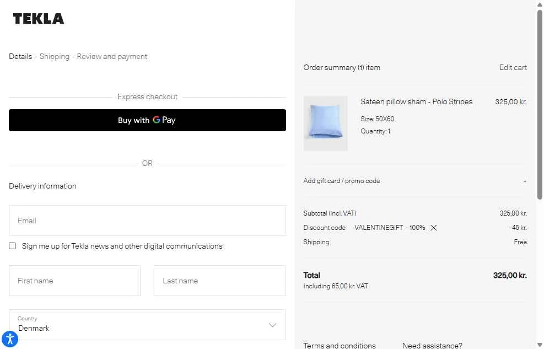Click the Sateen pillow sham - Polo Stripes title
The height and width of the screenshot is (349, 544).
416,101
